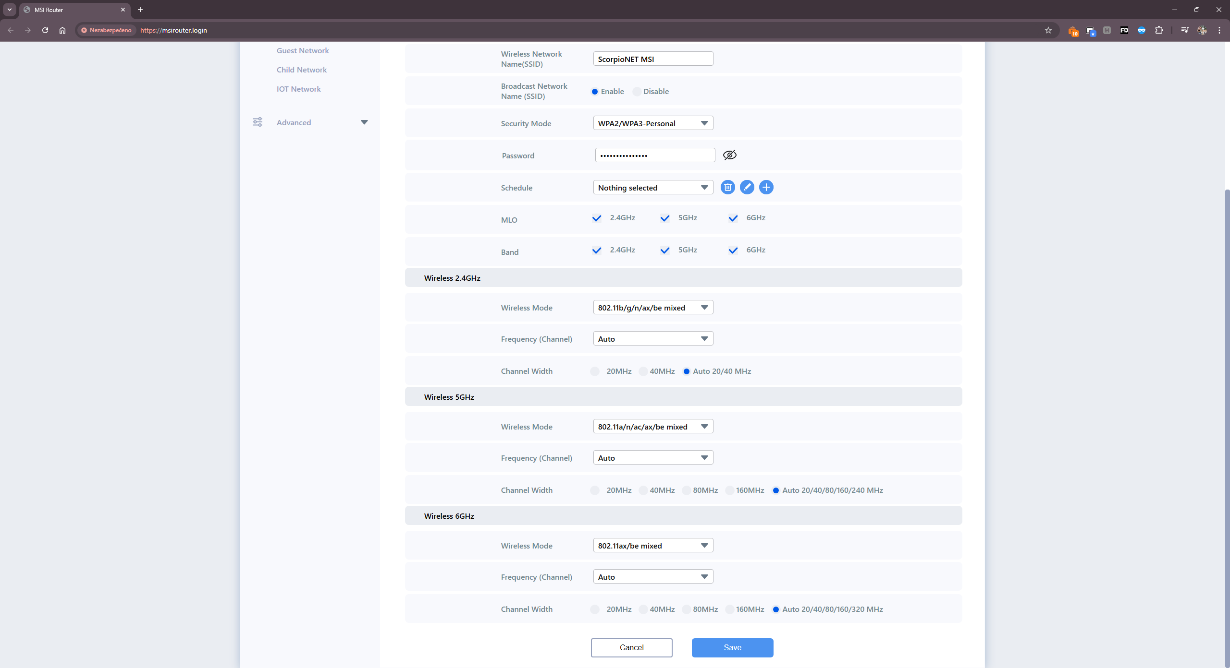
Task: Delete the selected schedule with trash icon
Action: click(x=727, y=187)
